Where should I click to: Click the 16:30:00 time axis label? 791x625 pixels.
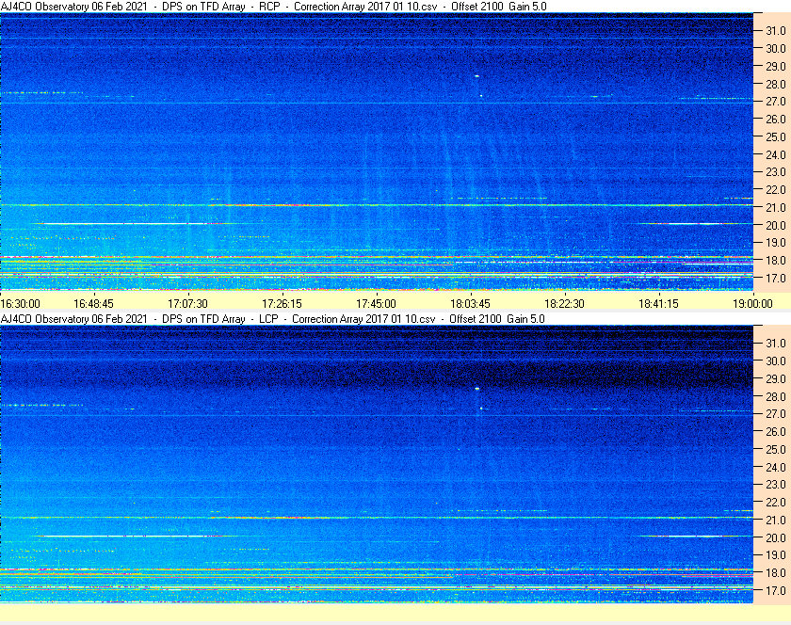coord(20,304)
